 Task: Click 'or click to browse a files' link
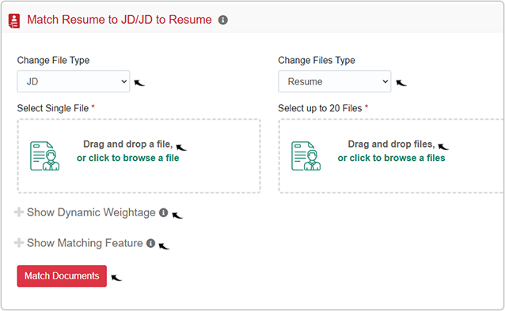[x=391, y=158]
